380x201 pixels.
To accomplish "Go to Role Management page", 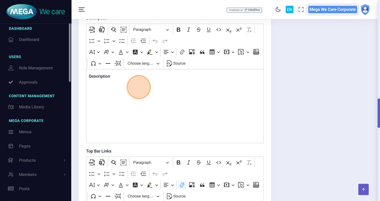I will click(x=36, y=68).
